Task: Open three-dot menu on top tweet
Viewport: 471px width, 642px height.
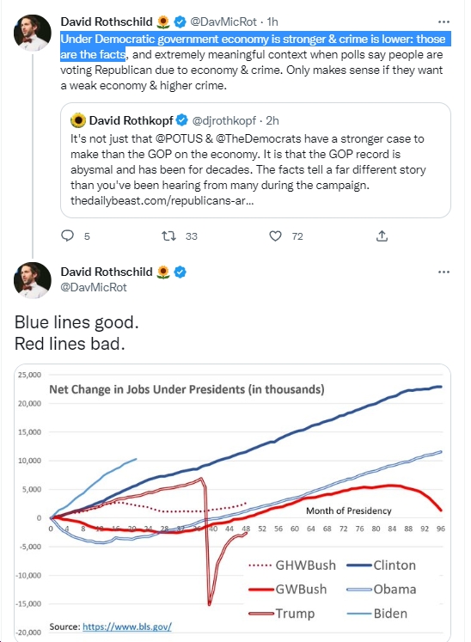Action: click(x=443, y=21)
